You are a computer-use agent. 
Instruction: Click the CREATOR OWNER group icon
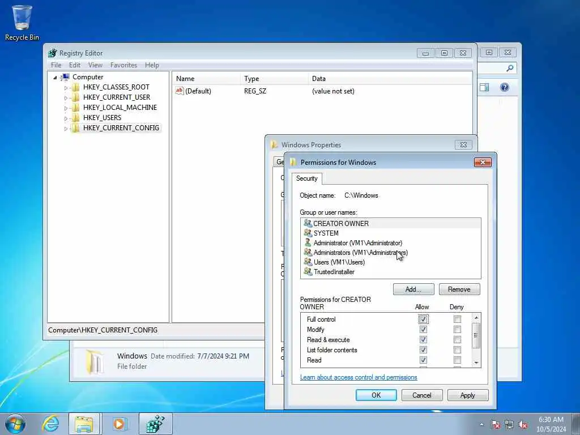[308, 223]
